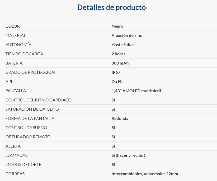
Task: Click the "Redonda" screen shape value
Action: pyautogui.click(x=120, y=119)
